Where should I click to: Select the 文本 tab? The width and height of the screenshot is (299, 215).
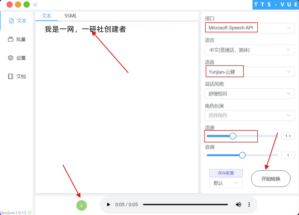[46, 16]
